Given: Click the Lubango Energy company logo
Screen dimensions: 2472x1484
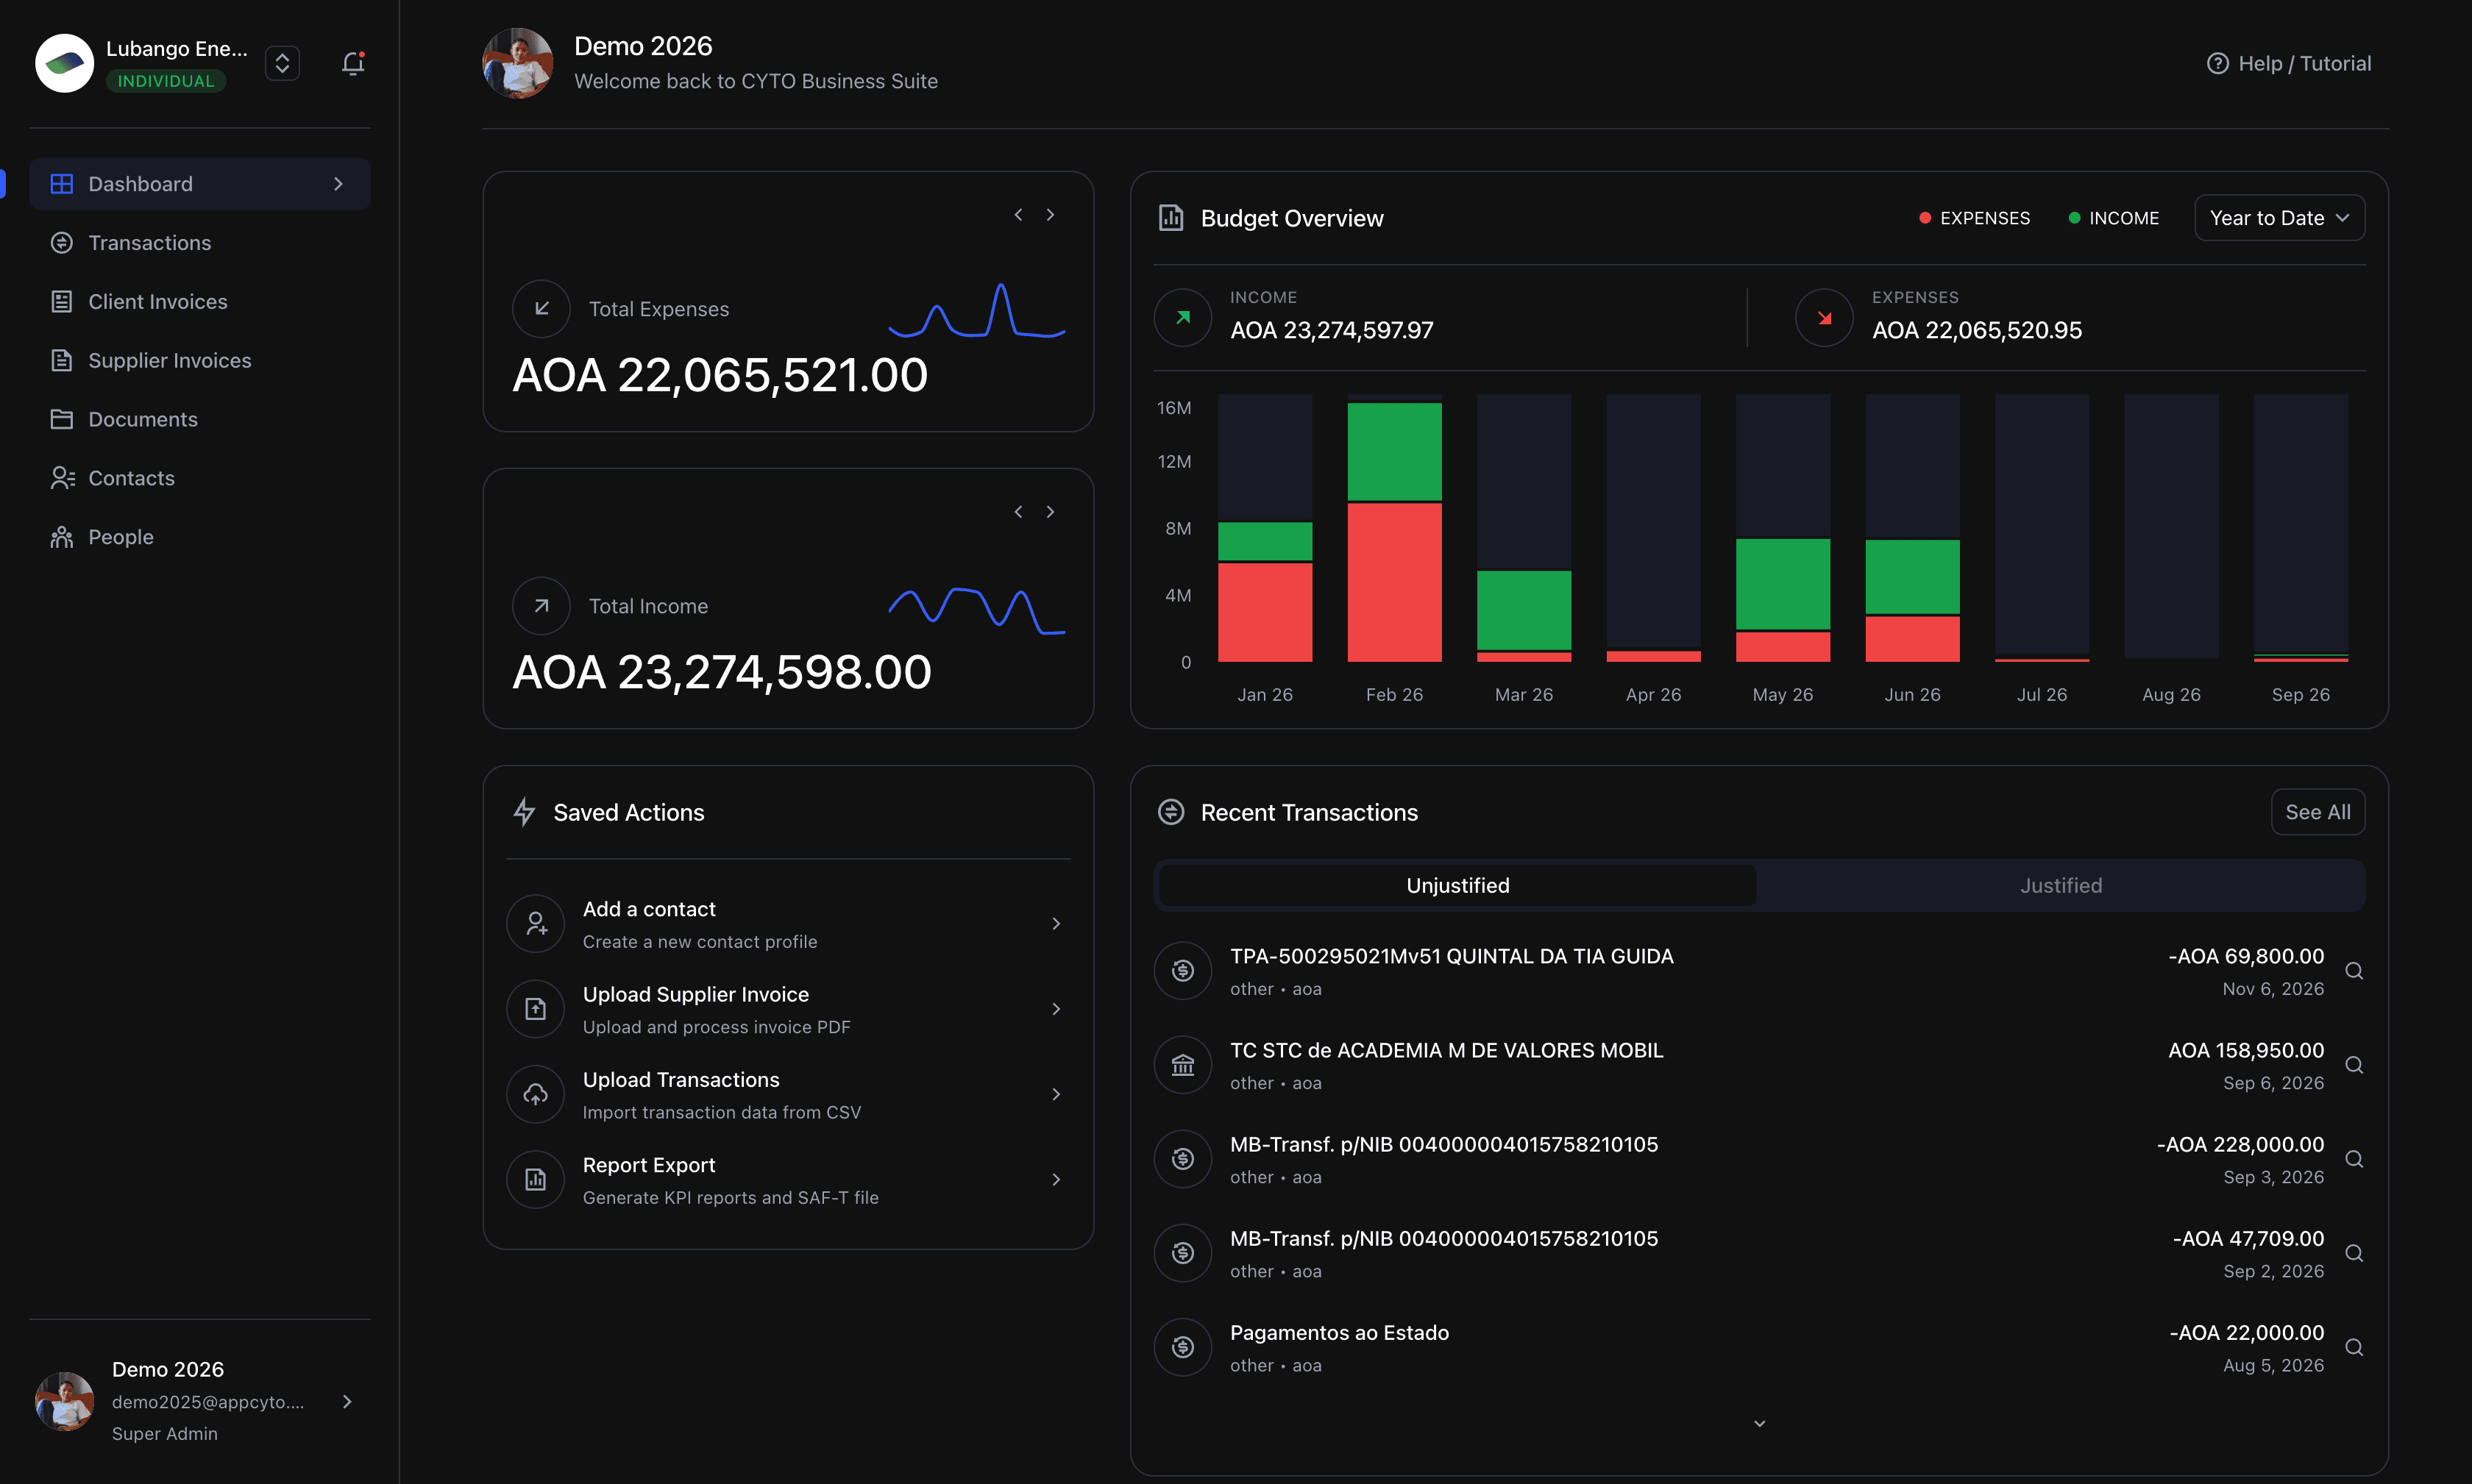Looking at the screenshot, I should click(64, 63).
